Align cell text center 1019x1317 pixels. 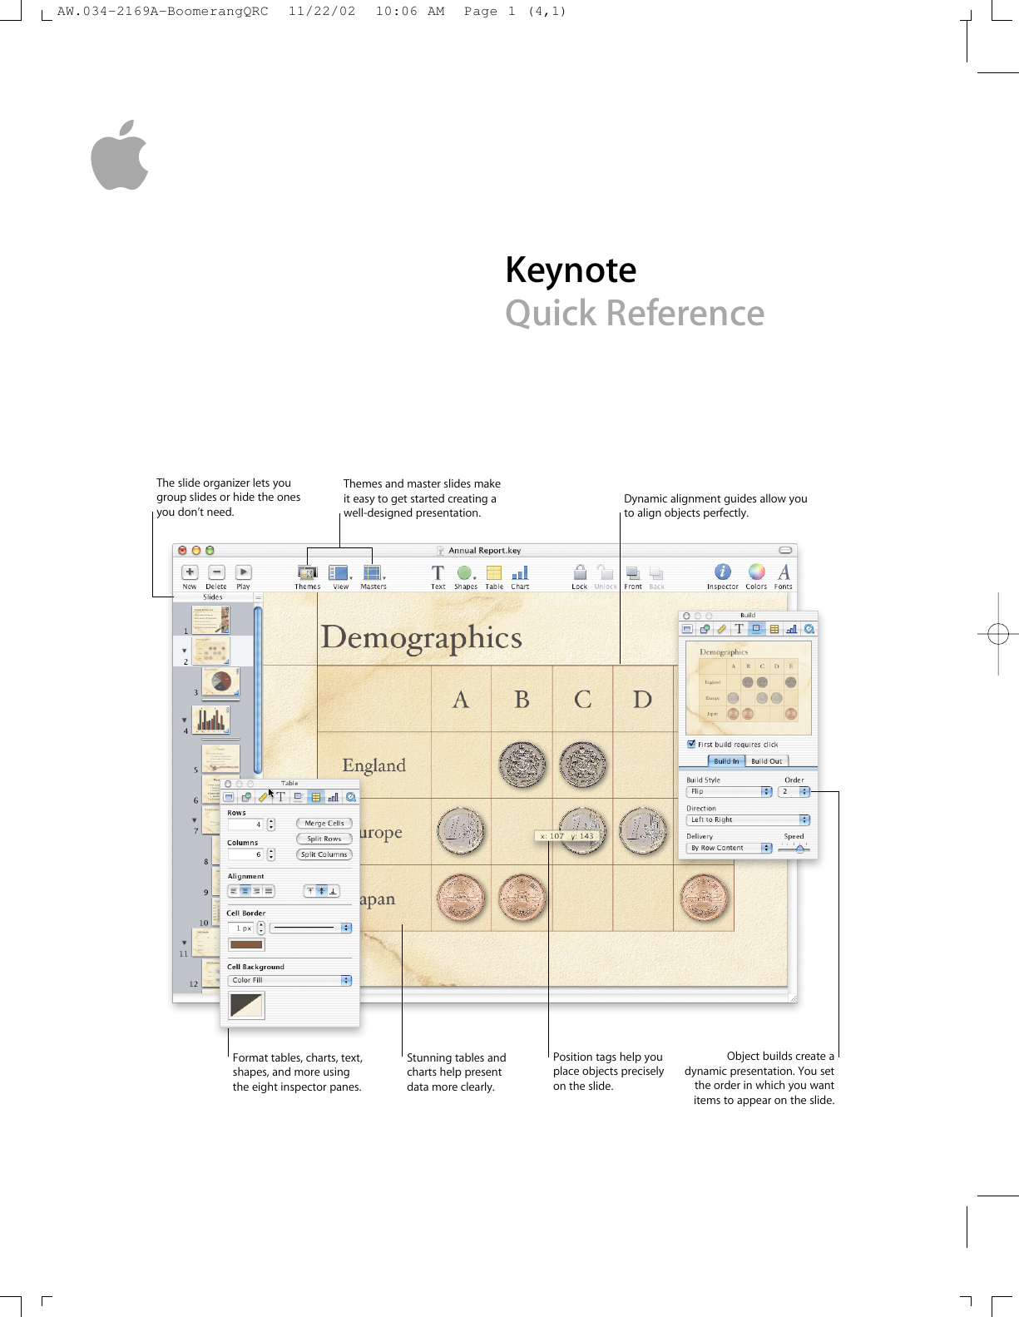coord(245,891)
